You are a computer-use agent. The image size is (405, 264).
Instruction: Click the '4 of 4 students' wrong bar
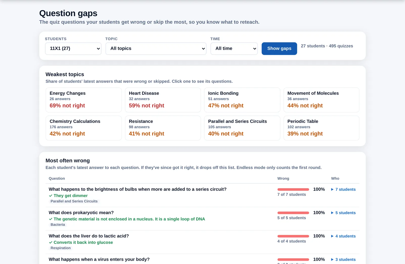(x=293, y=236)
